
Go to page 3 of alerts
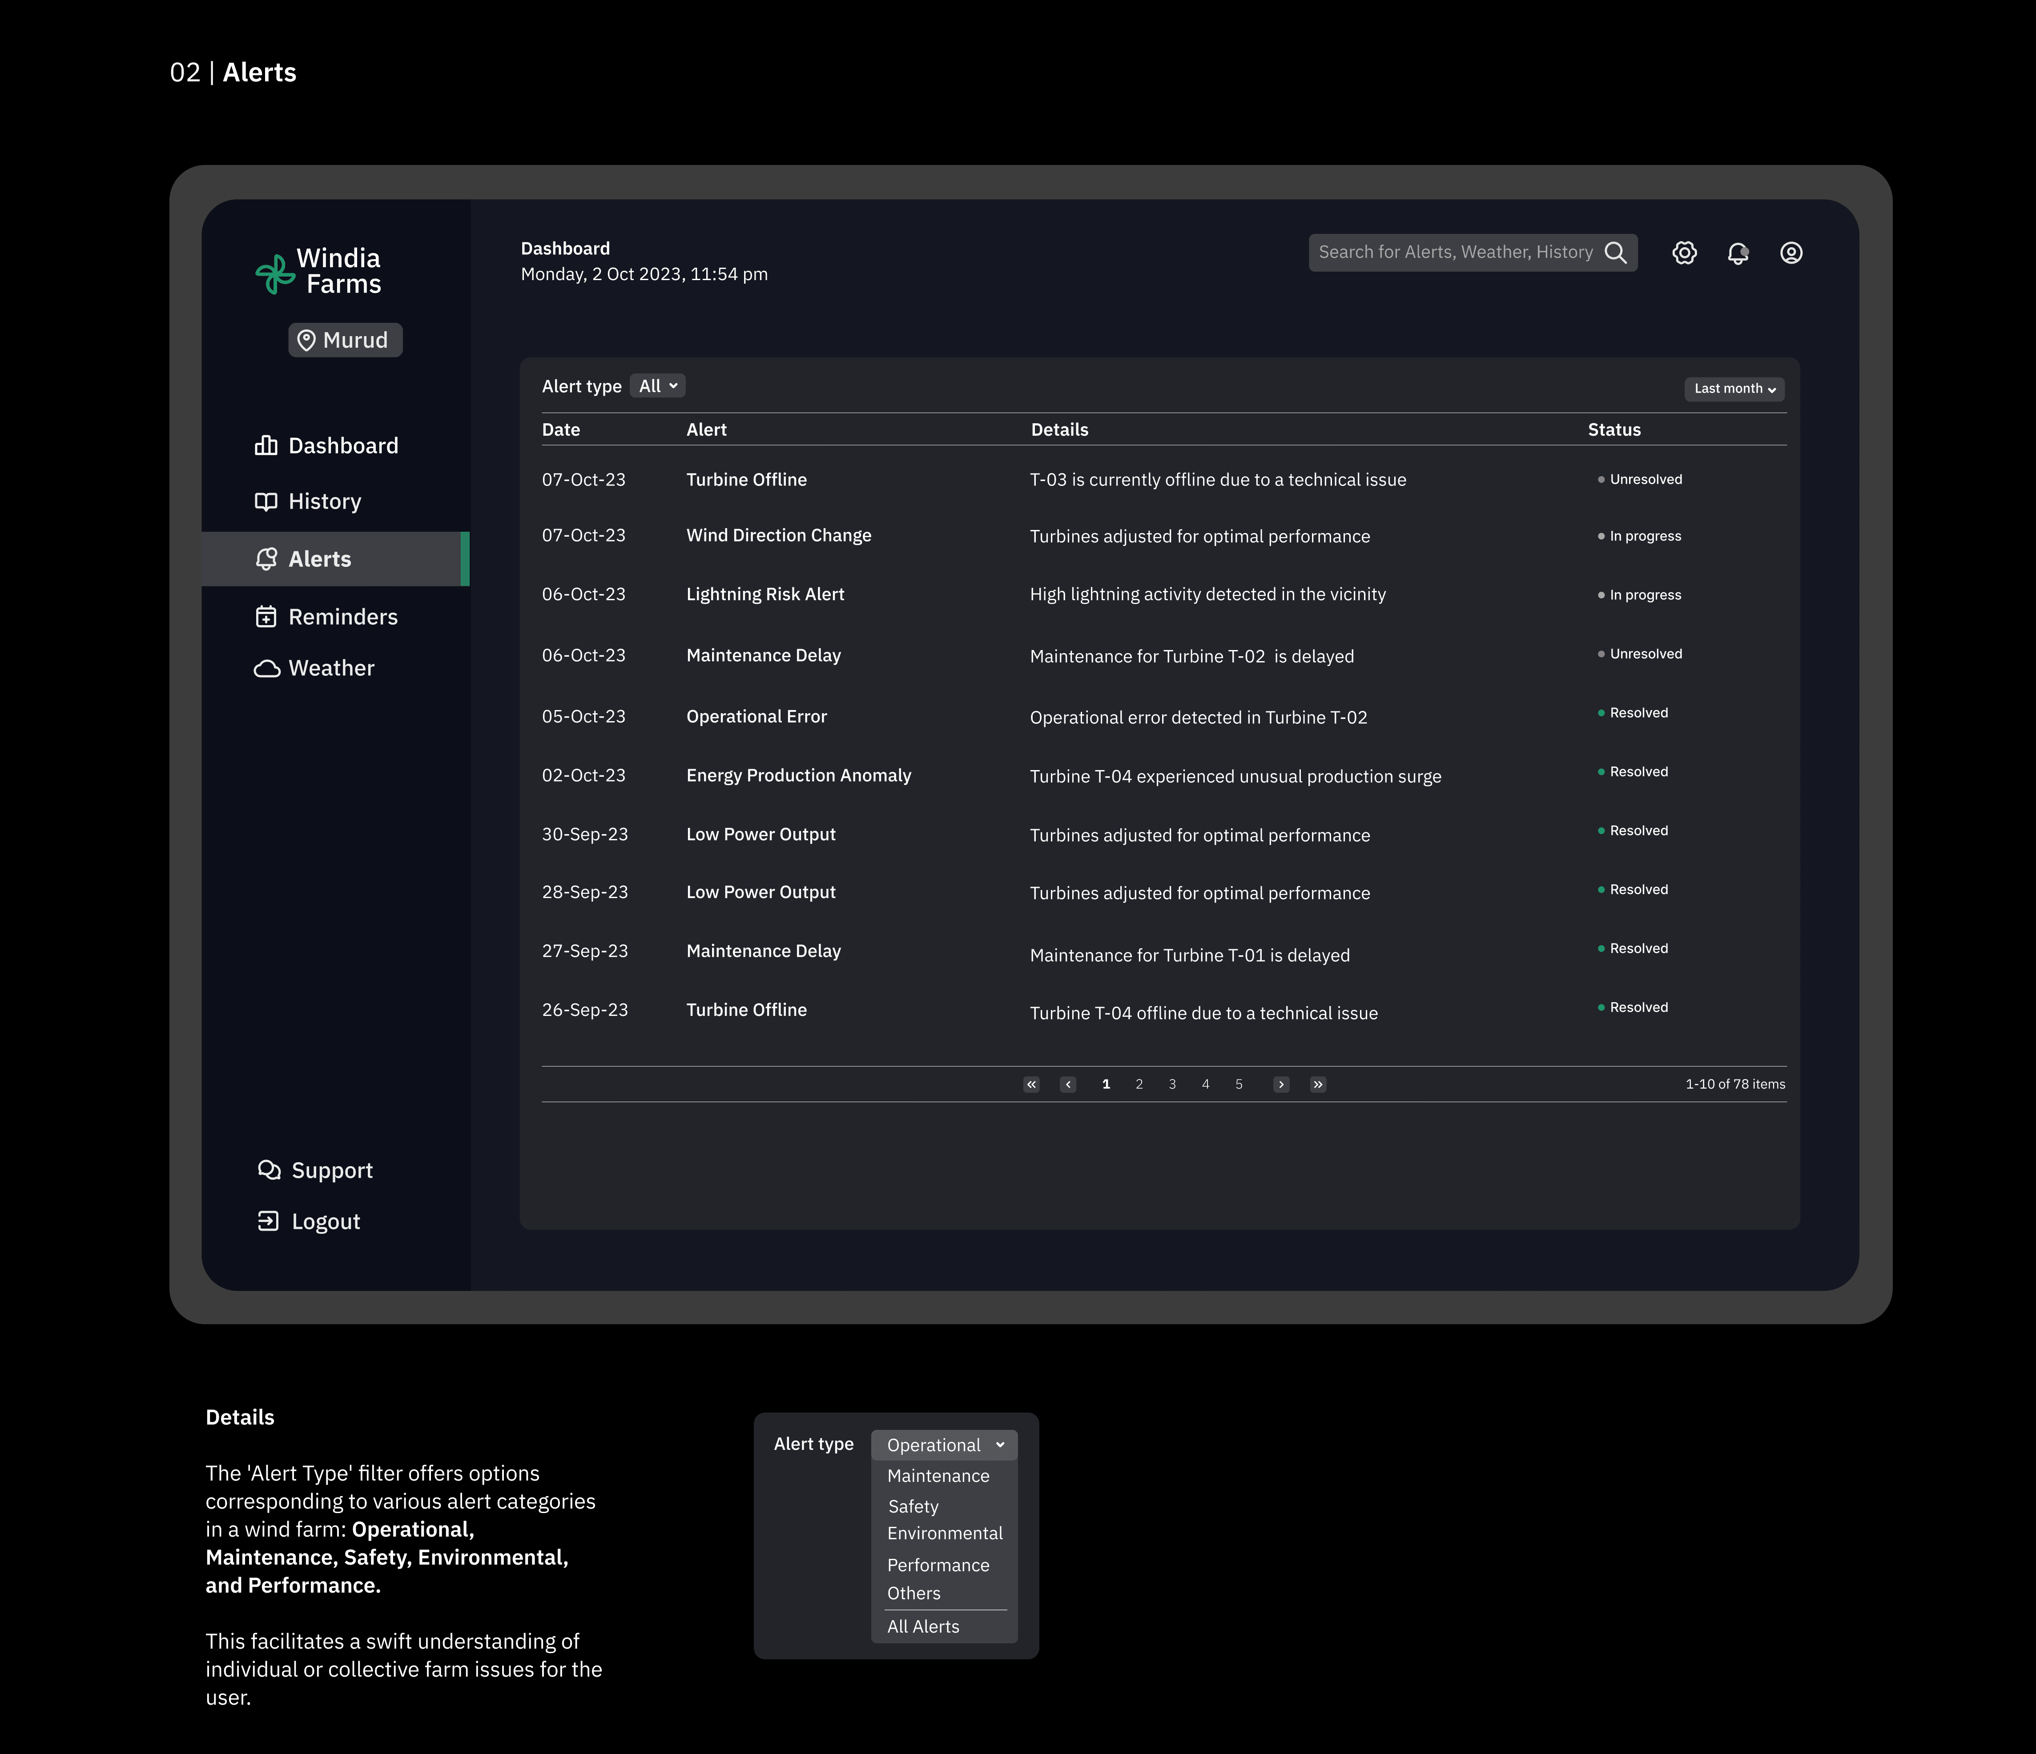pyautogui.click(x=1172, y=1084)
